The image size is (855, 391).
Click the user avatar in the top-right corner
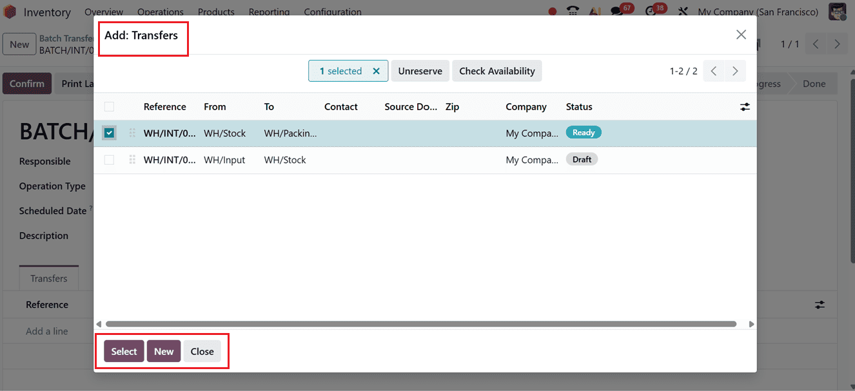[x=837, y=11]
